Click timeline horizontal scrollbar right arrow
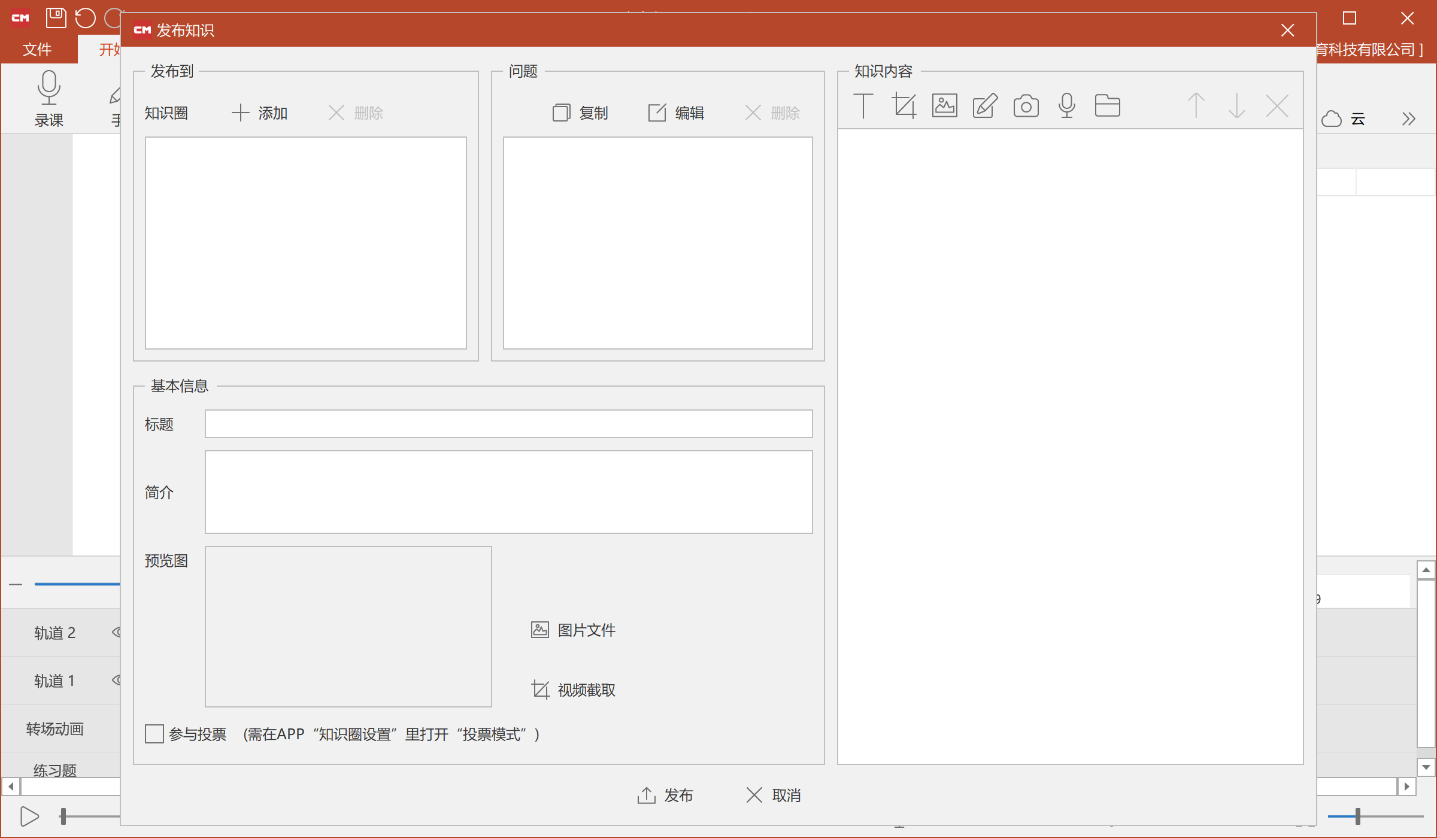This screenshot has height=838, width=1437. (x=1407, y=786)
